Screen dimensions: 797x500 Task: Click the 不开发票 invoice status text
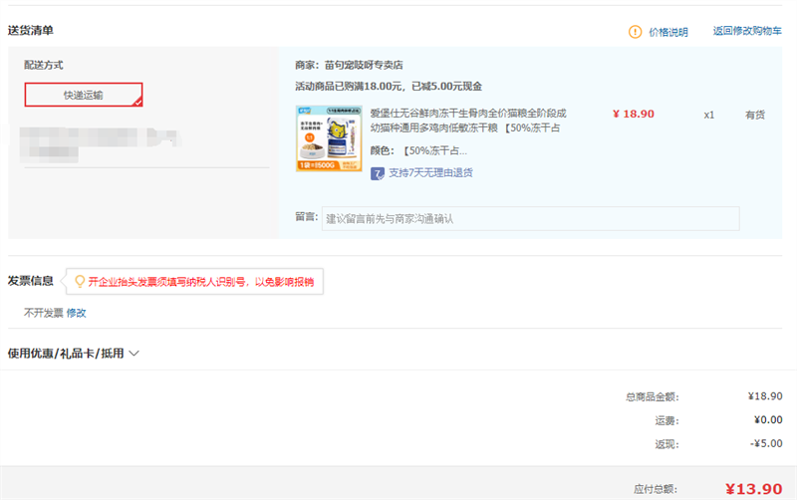pos(43,313)
